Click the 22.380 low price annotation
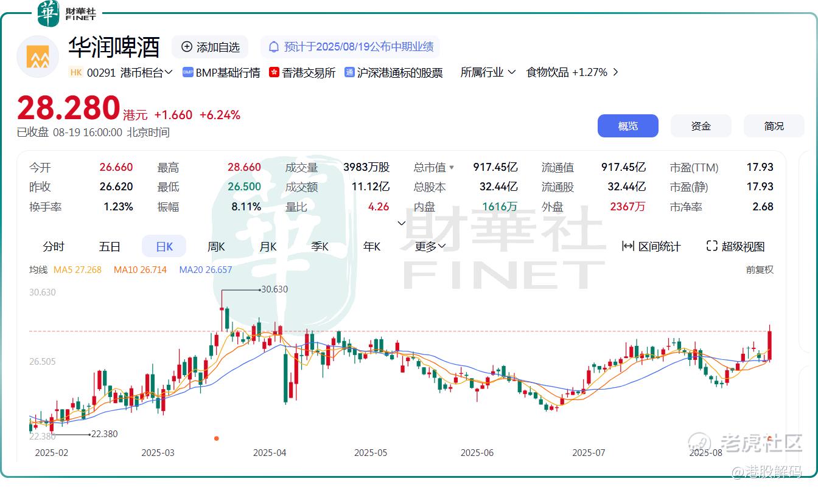 [104, 434]
